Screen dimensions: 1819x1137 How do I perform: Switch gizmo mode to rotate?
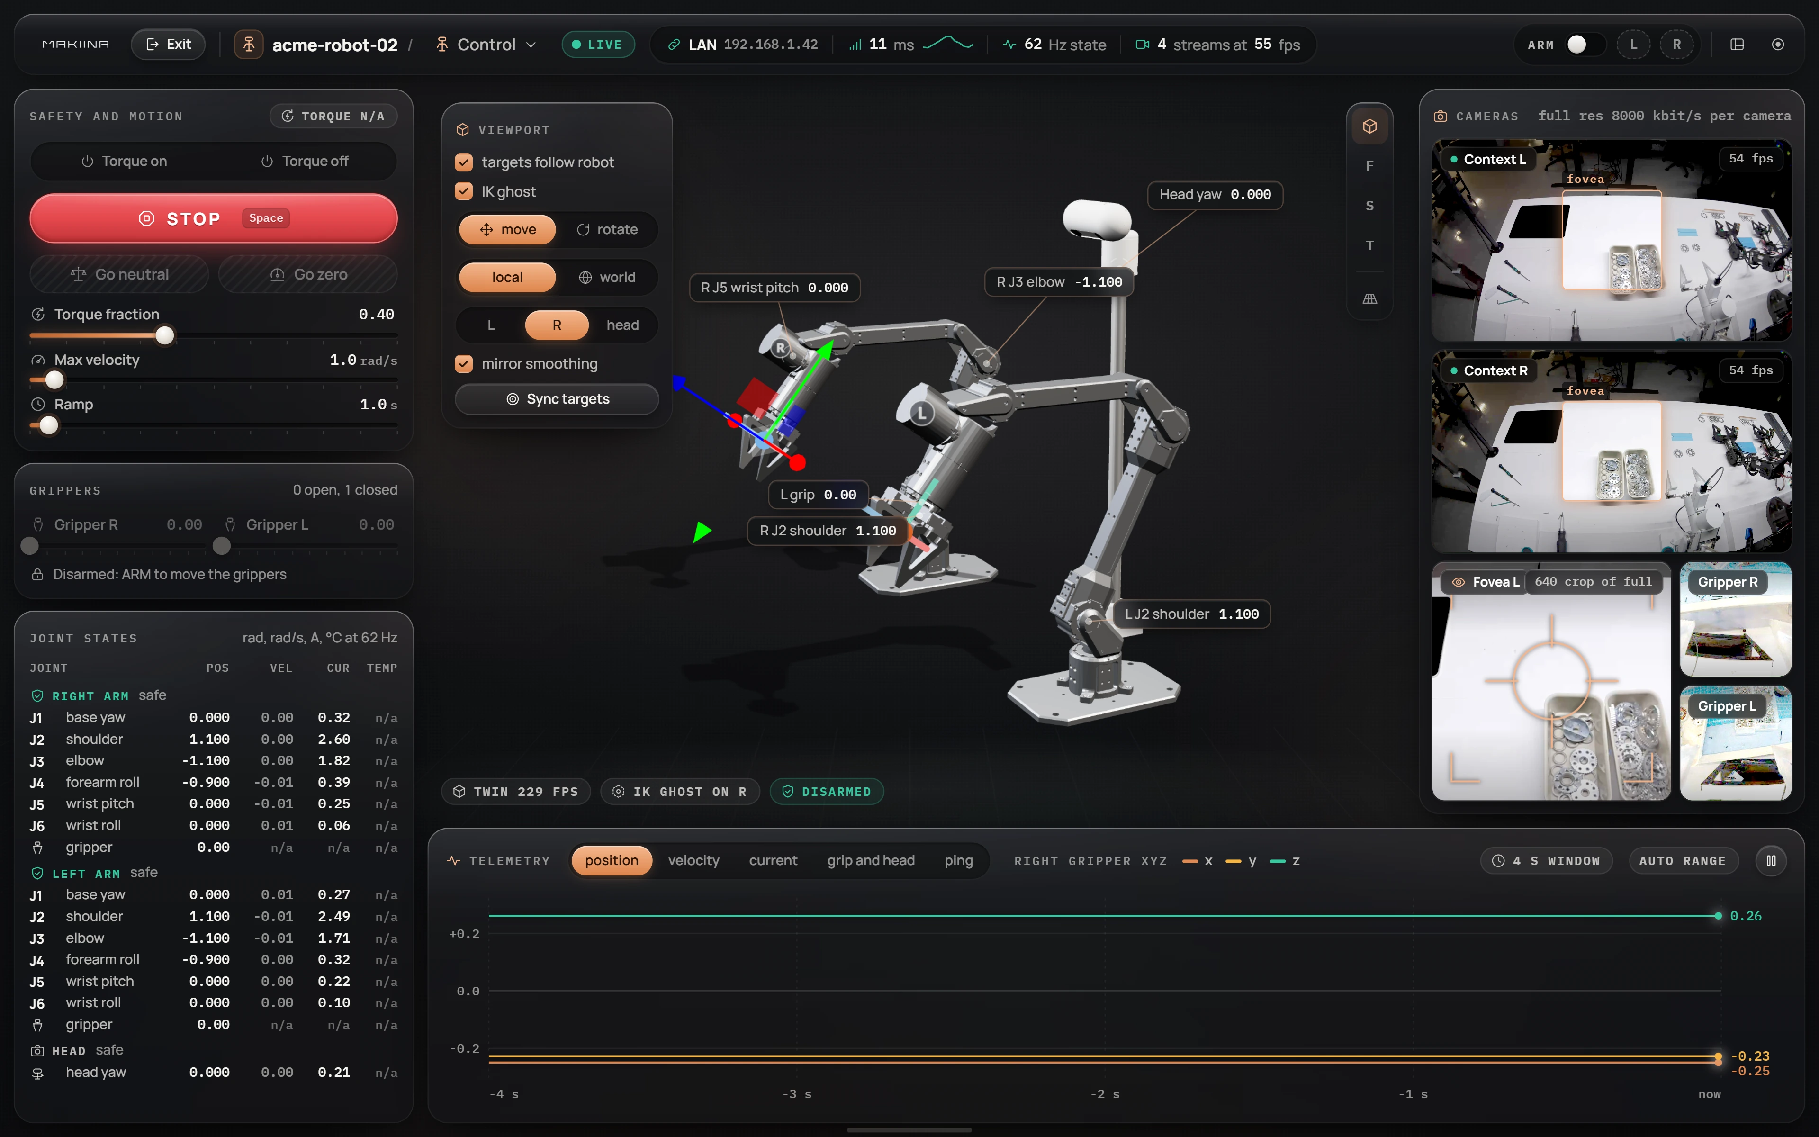click(x=607, y=229)
